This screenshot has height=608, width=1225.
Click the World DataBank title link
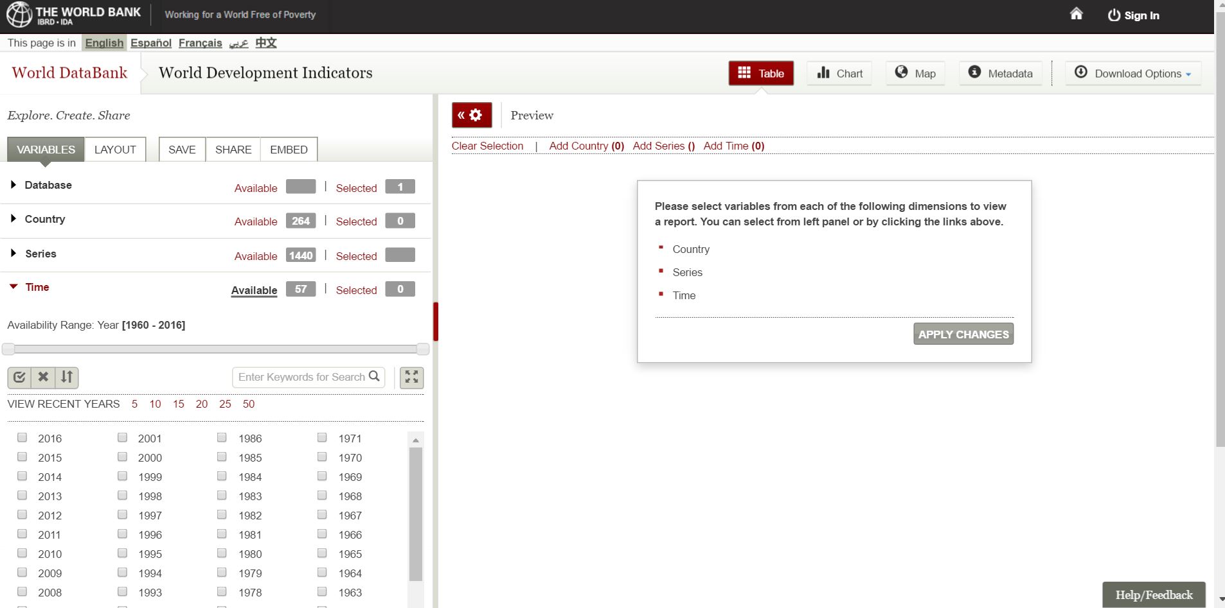coord(69,73)
